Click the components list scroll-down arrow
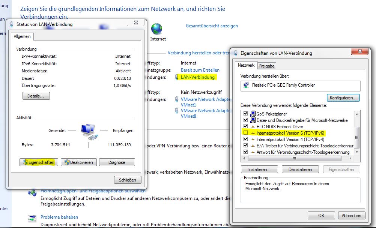The width and height of the screenshot is (376, 228). coord(357,152)
